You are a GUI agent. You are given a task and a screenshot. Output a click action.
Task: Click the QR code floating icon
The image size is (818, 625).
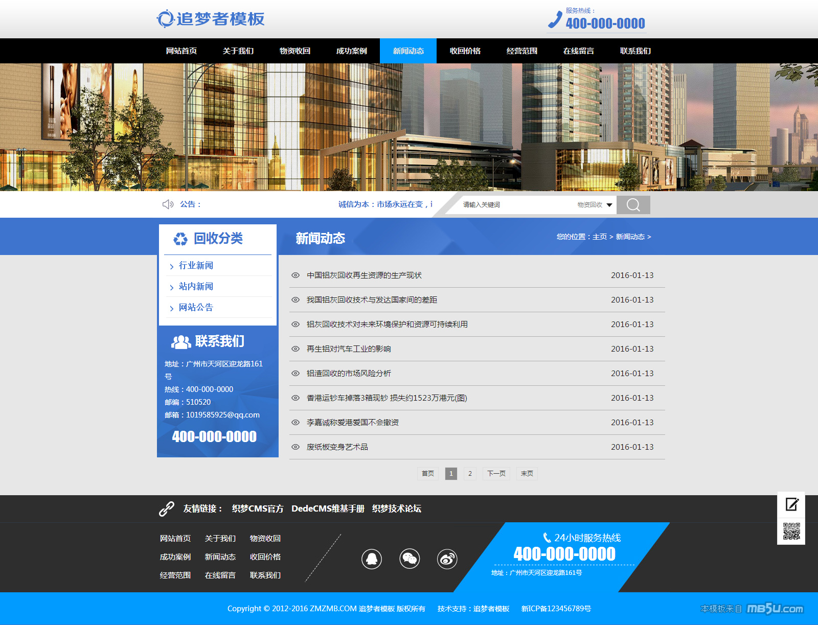click(x=791, y=531)
